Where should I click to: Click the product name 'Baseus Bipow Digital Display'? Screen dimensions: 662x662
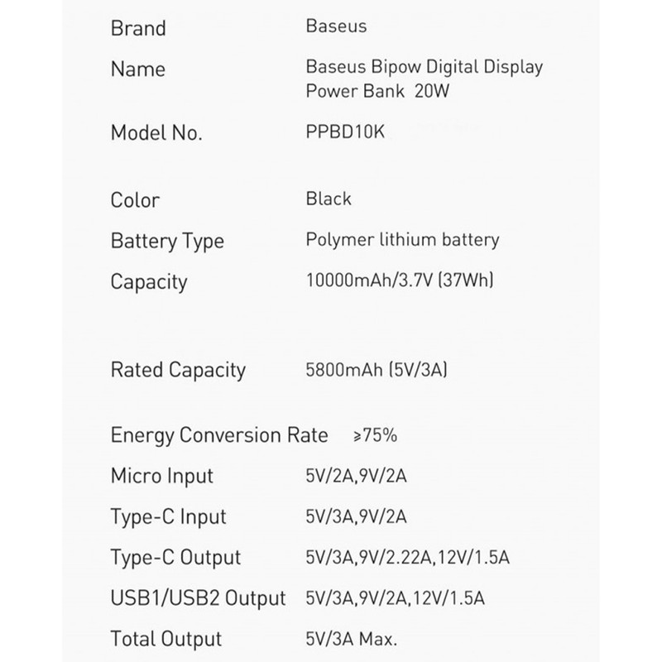(425, 67)
